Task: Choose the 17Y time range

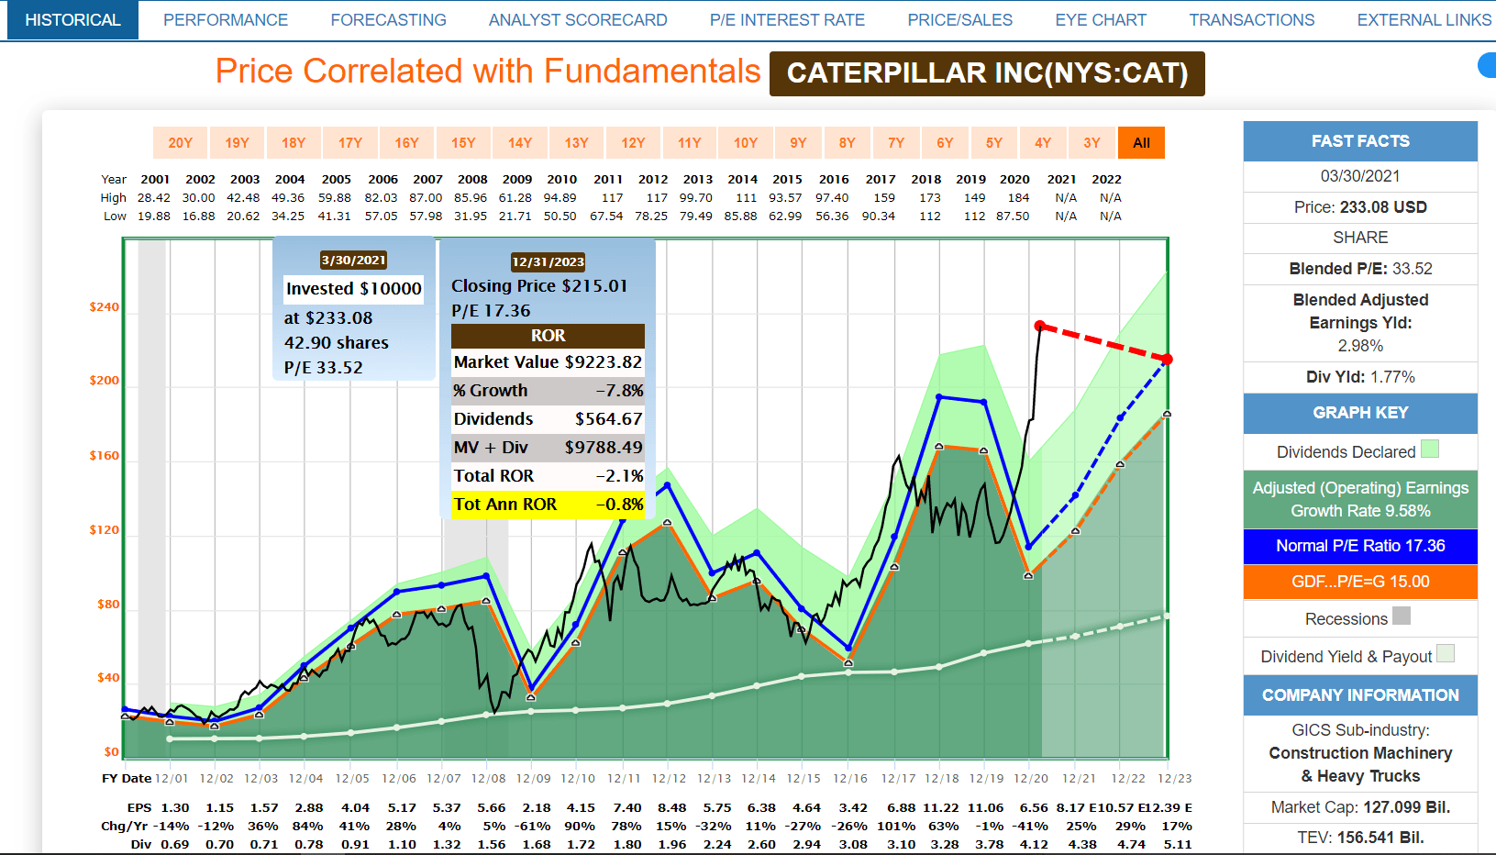Action: (x=350, y=143)
